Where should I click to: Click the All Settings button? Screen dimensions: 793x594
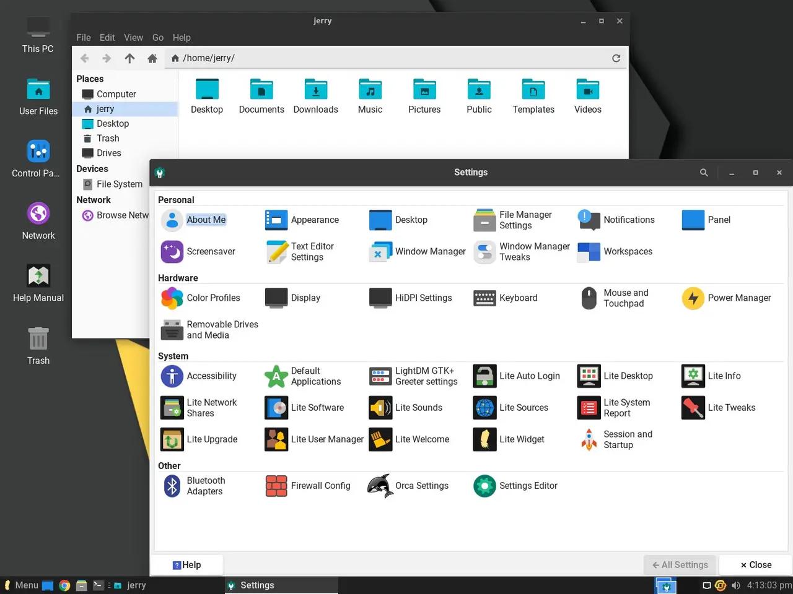tap(680, 564)
